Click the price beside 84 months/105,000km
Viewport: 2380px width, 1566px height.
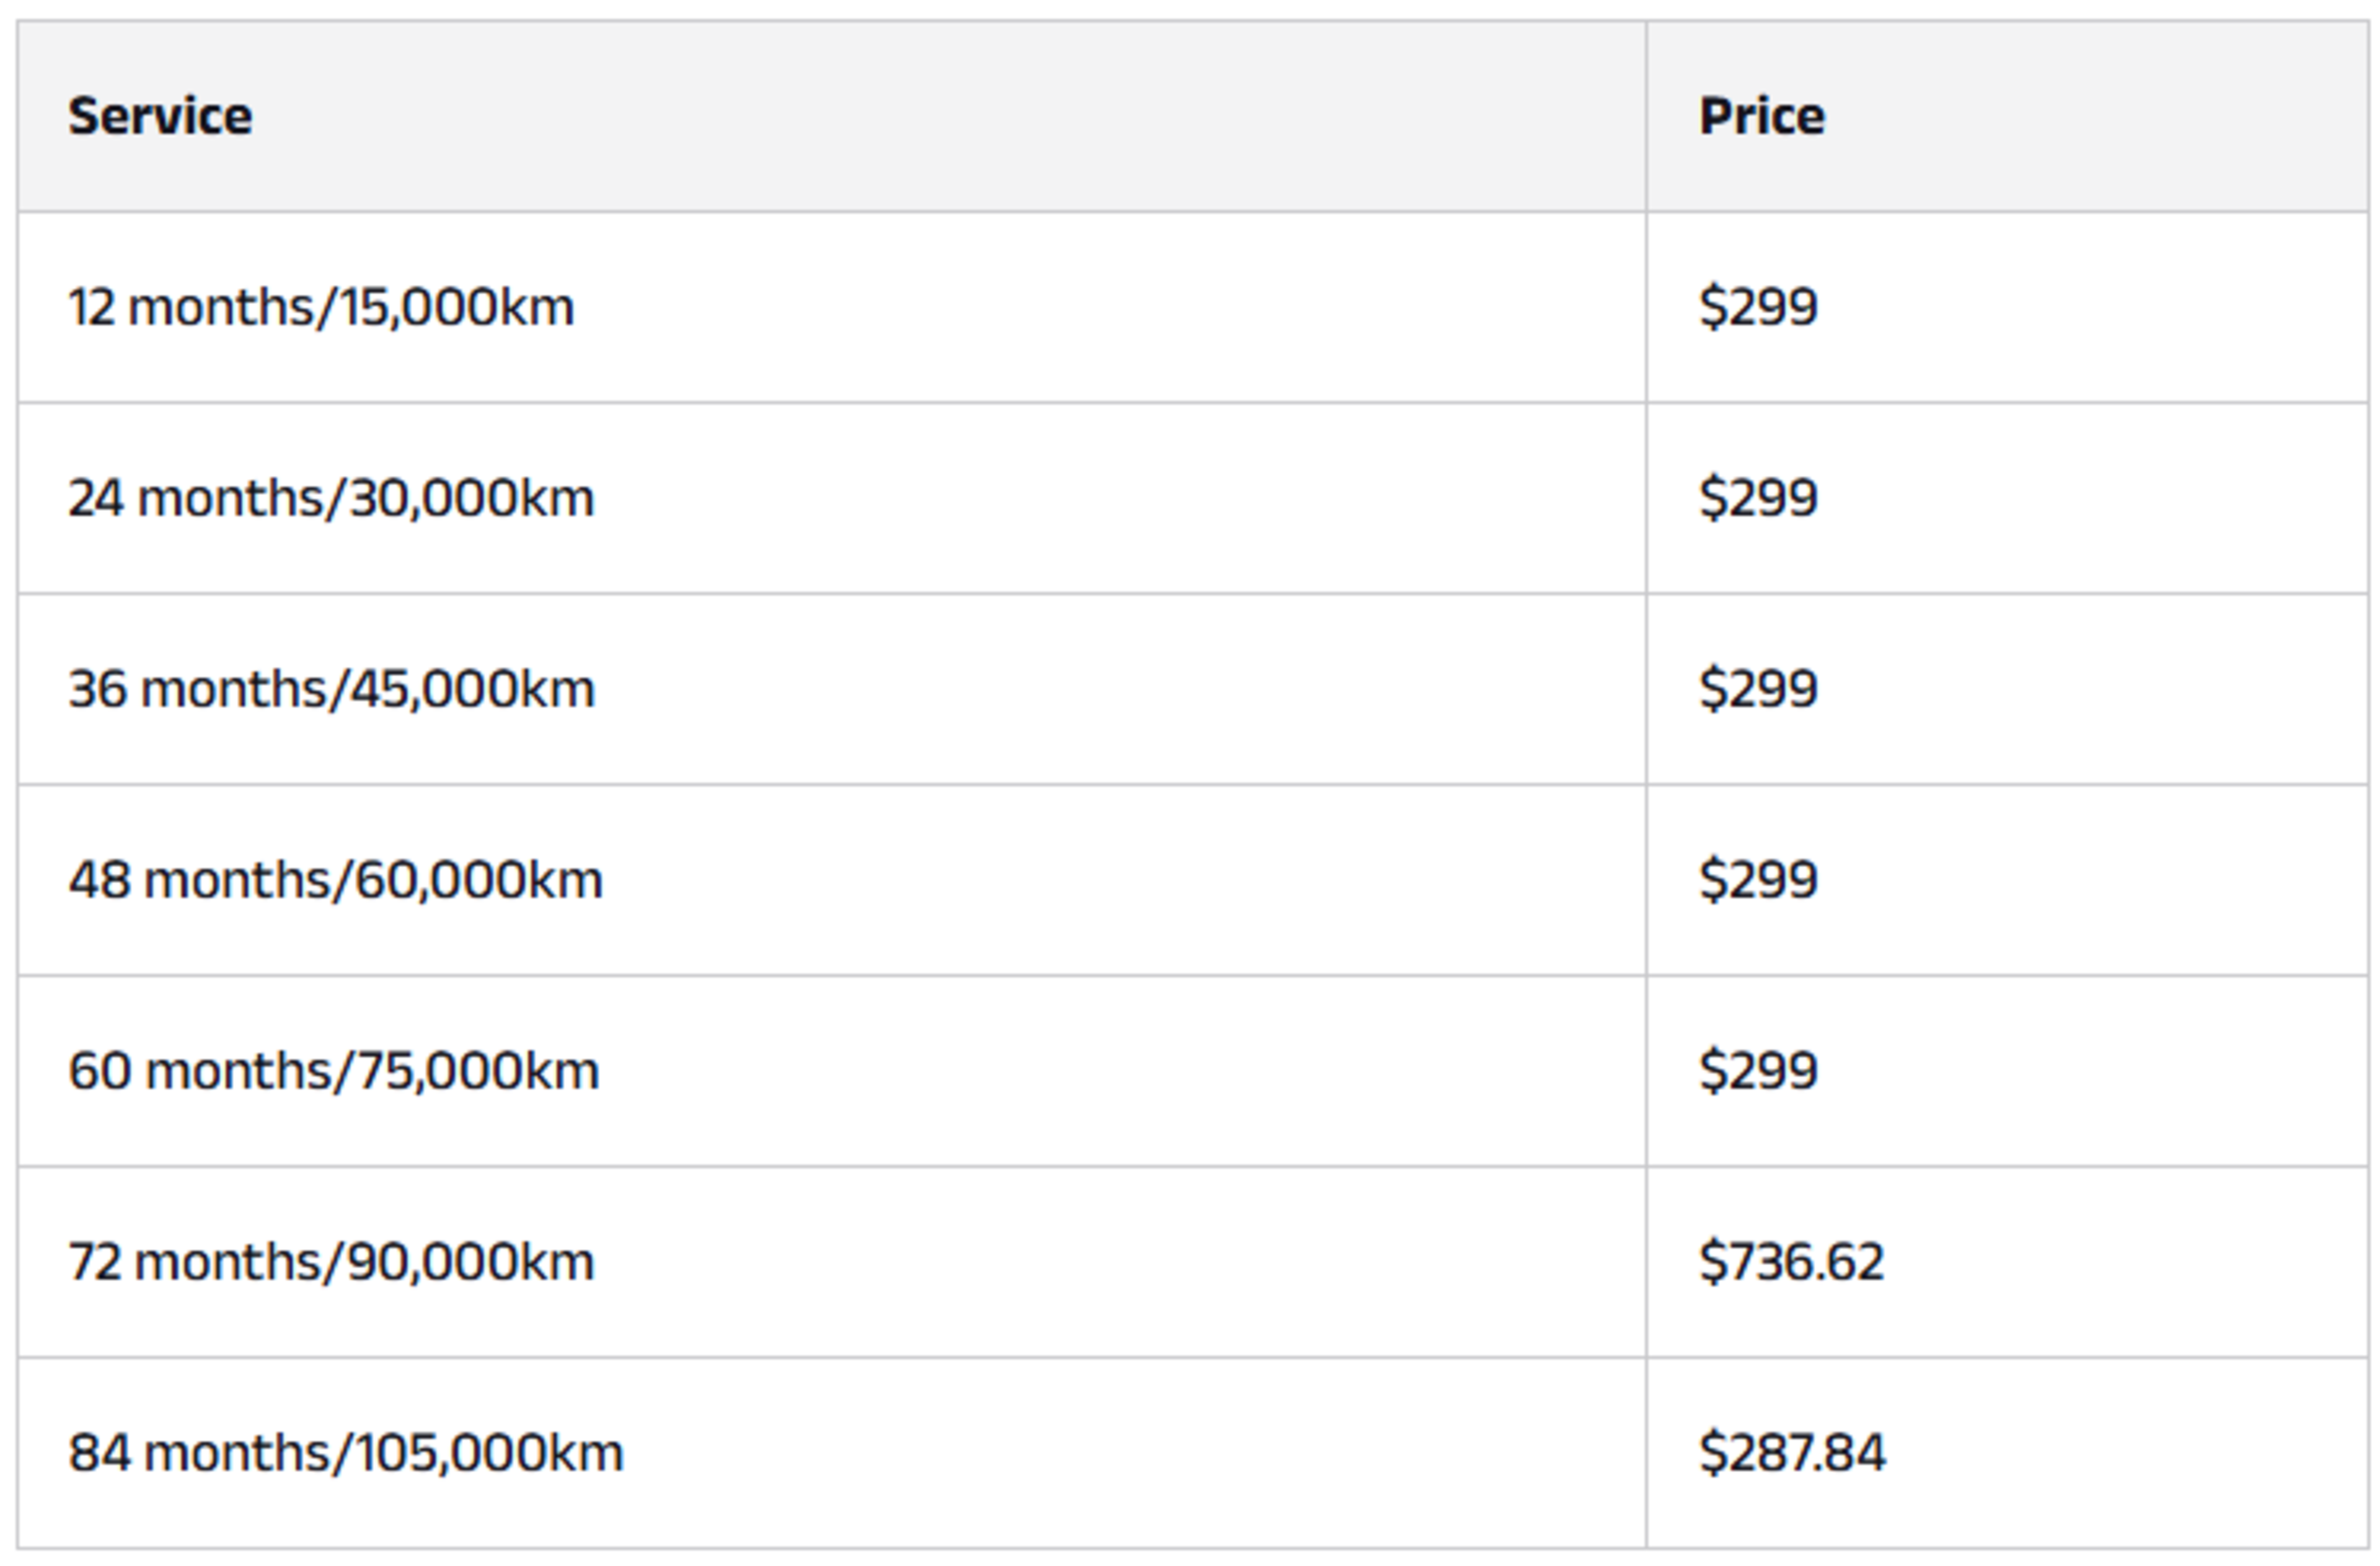point(1792,1453)
